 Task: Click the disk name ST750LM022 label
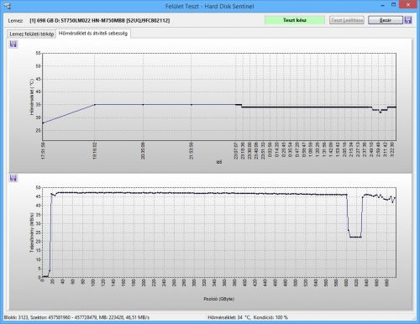(x=100, y=20)
